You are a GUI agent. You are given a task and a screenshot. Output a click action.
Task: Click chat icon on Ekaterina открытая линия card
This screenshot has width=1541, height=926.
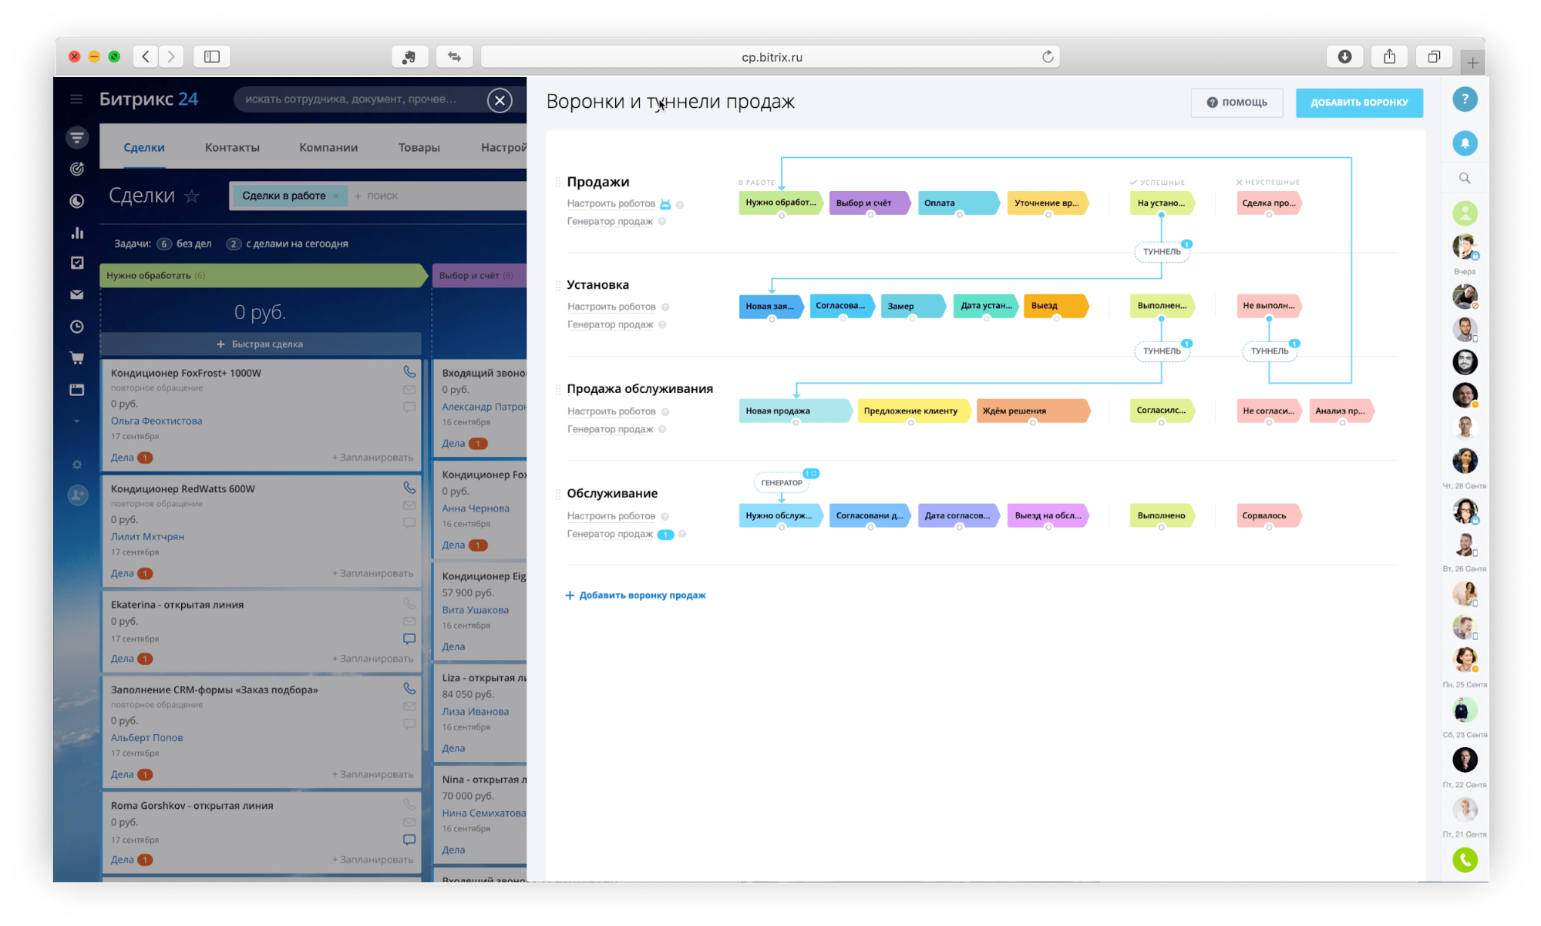click(409, 639)
